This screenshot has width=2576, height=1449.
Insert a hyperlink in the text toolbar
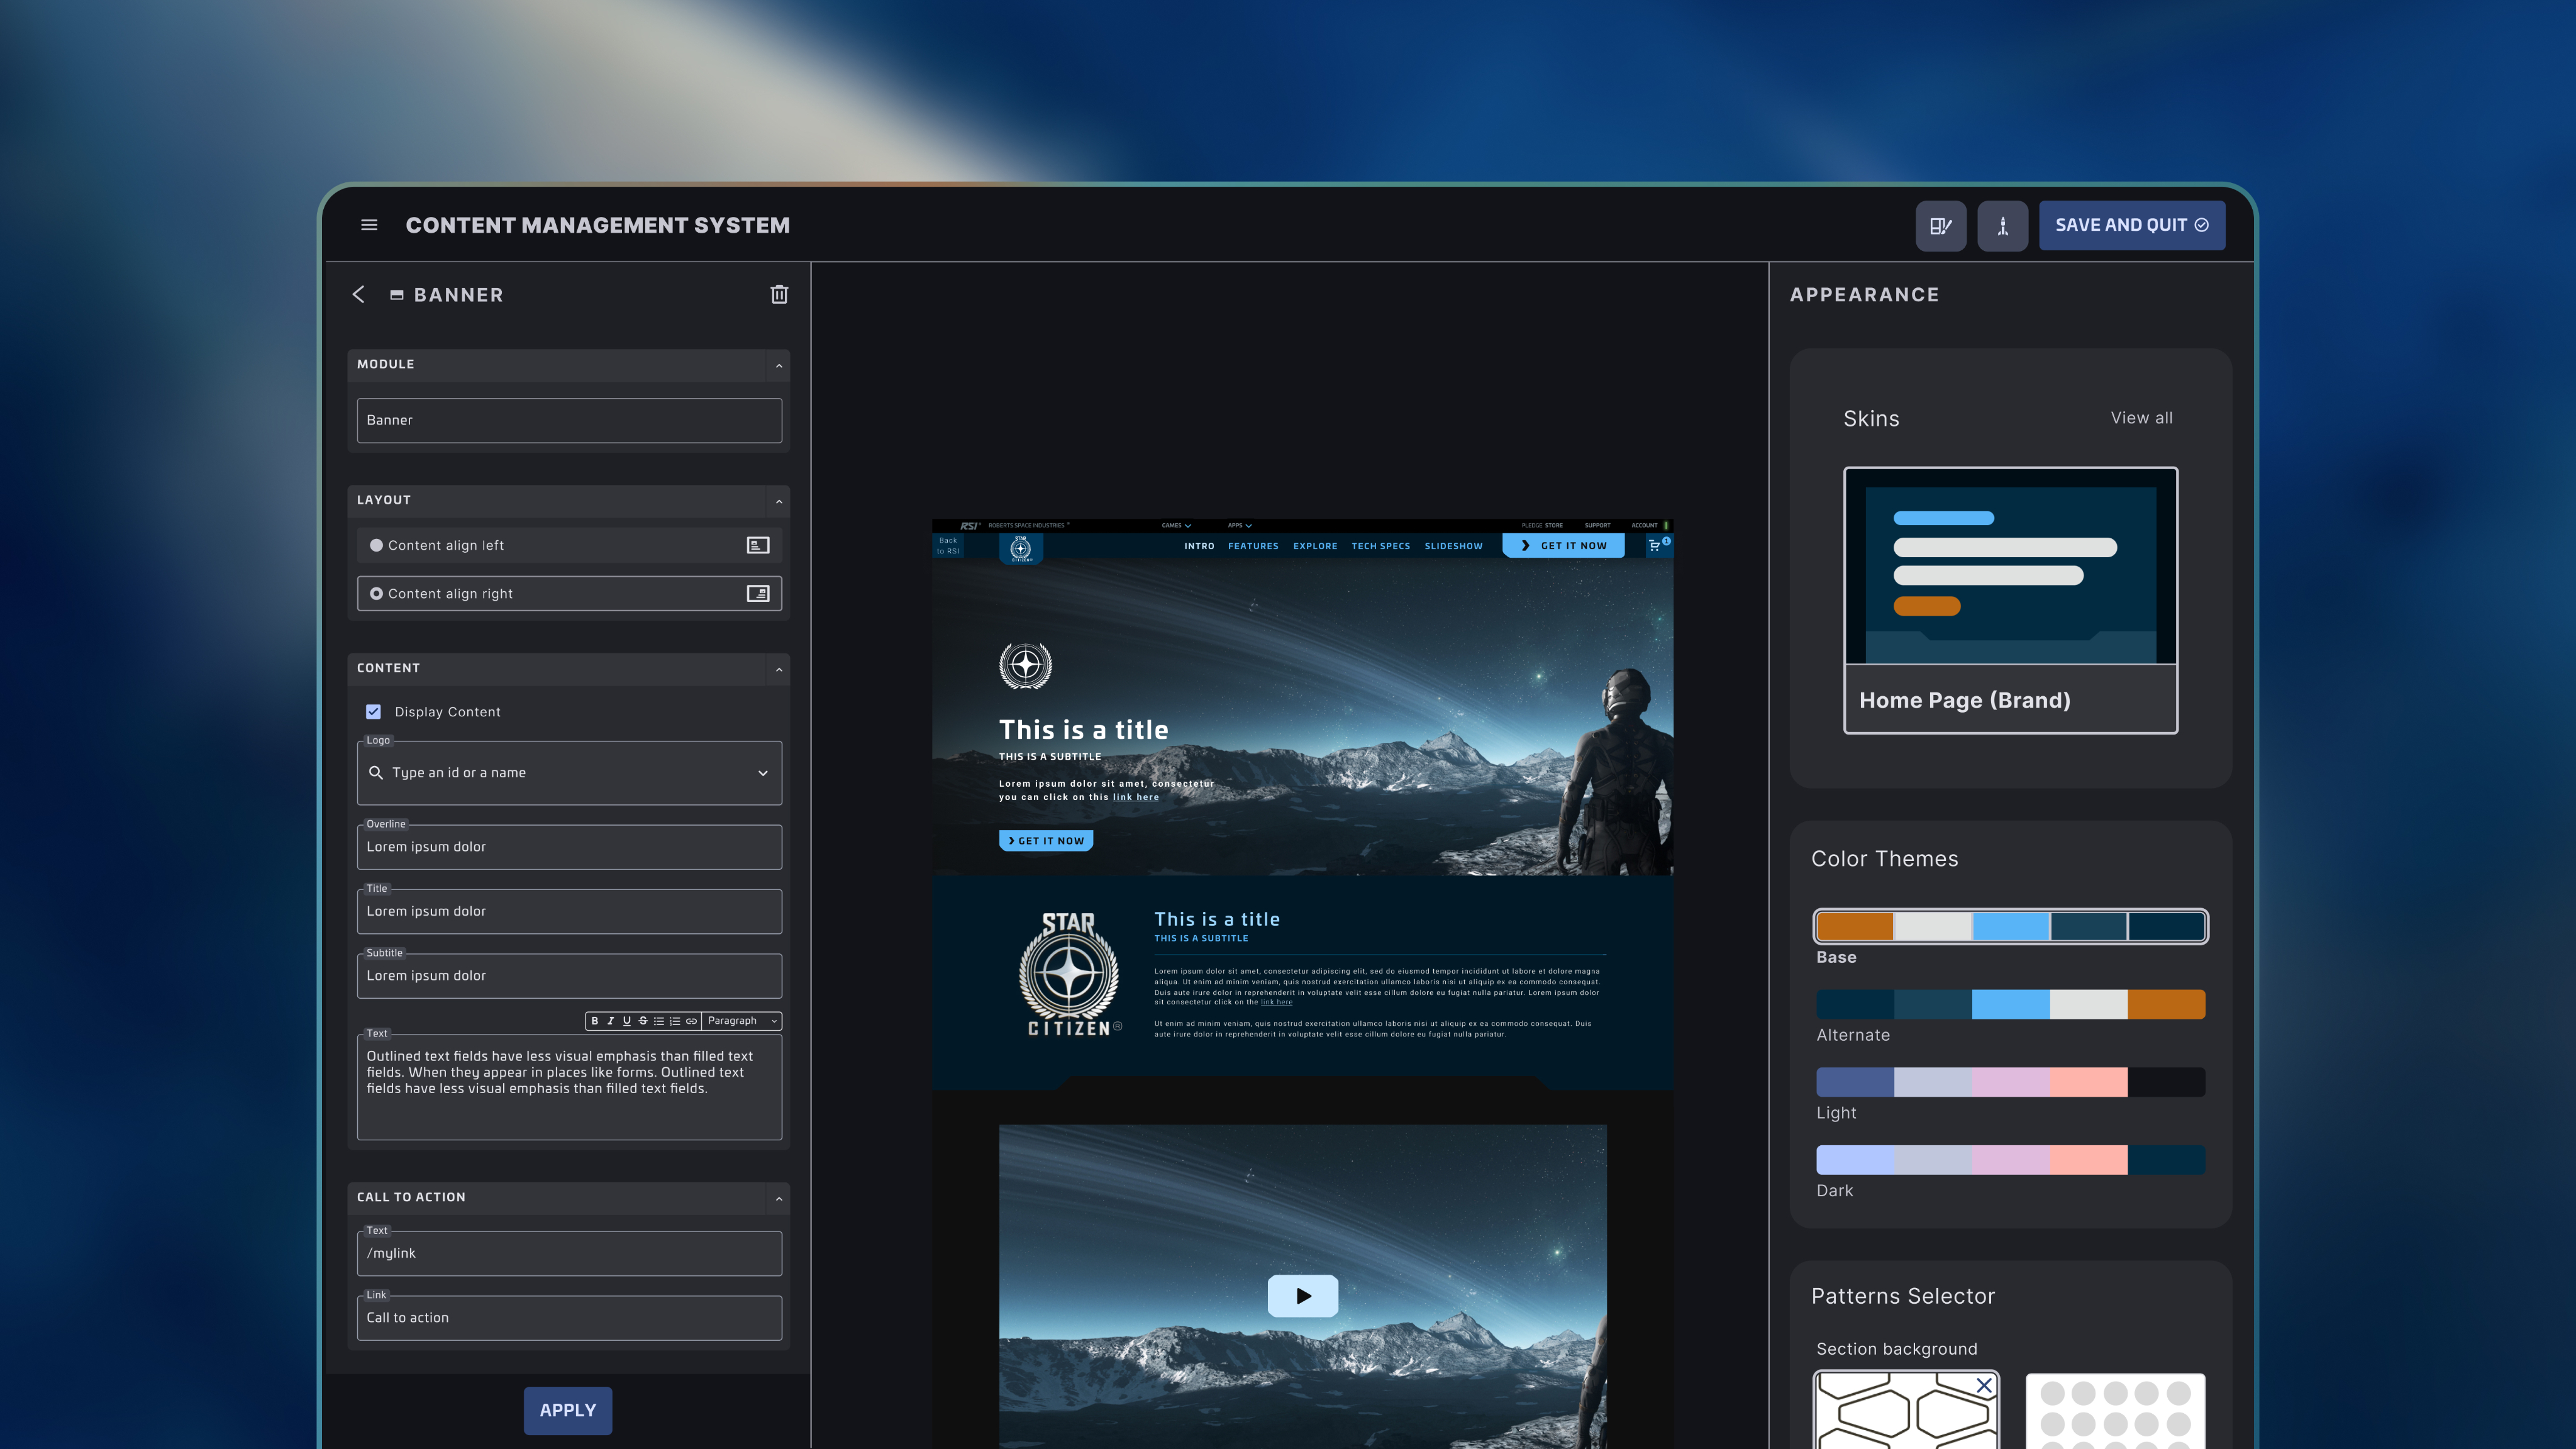pos(691,1021)
